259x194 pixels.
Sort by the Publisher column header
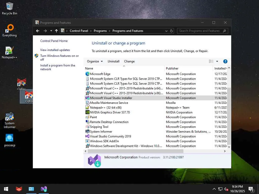[188, 68]
